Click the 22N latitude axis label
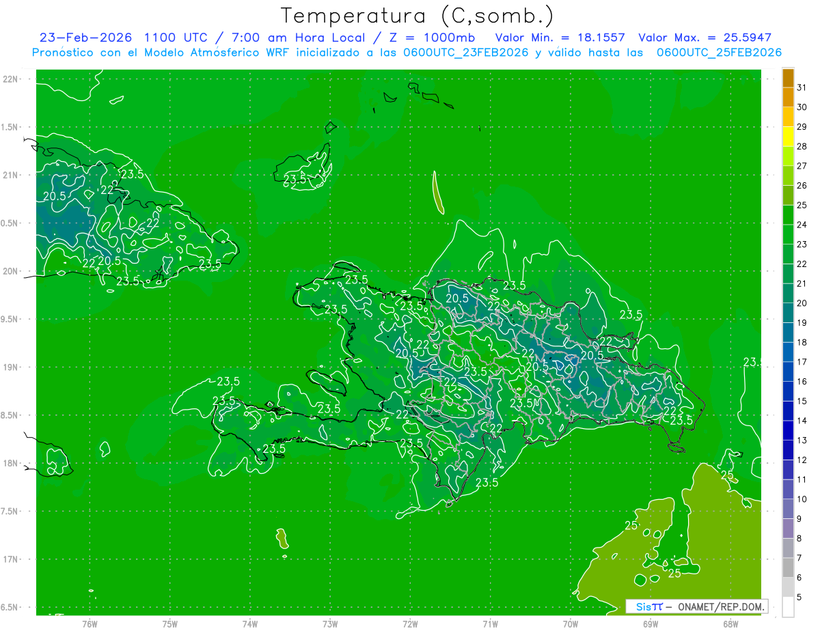The width and height of the screenshot is (820, 633). 11,79
